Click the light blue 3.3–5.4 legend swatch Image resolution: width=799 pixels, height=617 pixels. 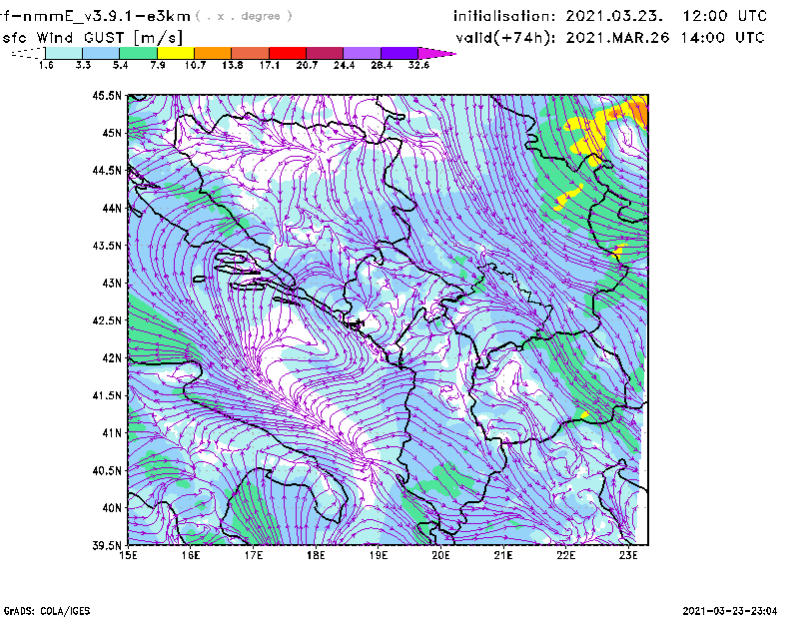(x=101, y=53)
